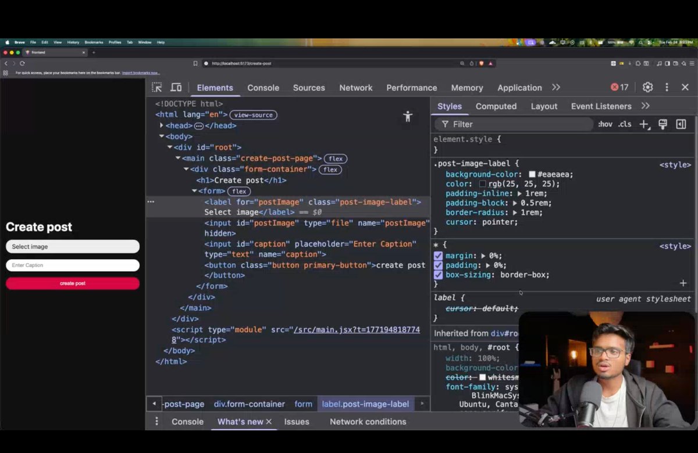The image size is (698, 453).
Task: Open the DevTools three-dot customize menu
Action: pyautogui.click(x=667, y=87)
